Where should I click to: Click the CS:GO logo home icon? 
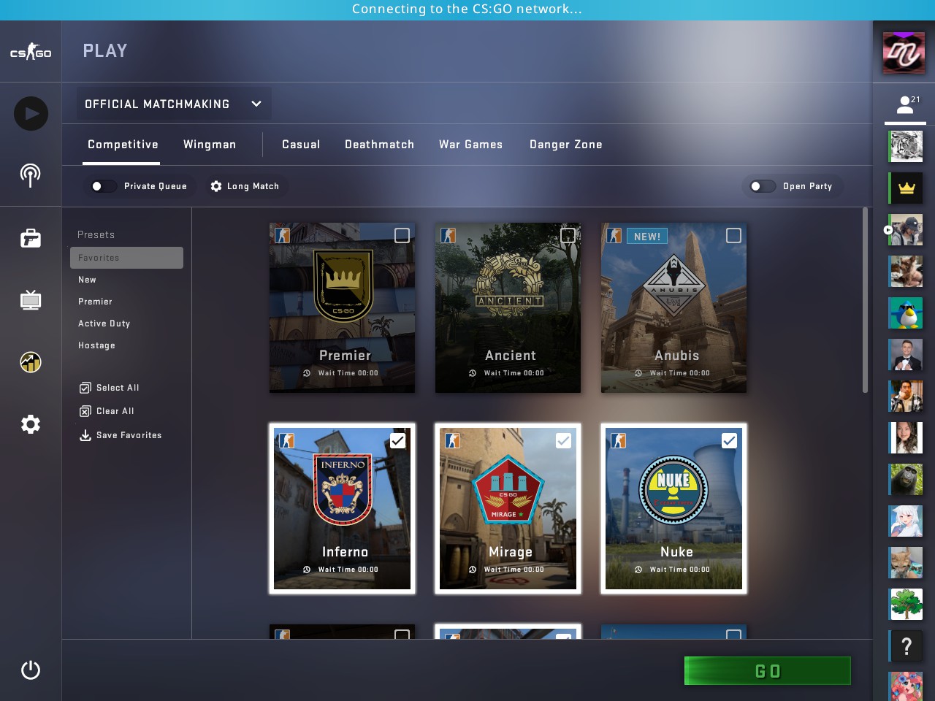pos(31,52)
